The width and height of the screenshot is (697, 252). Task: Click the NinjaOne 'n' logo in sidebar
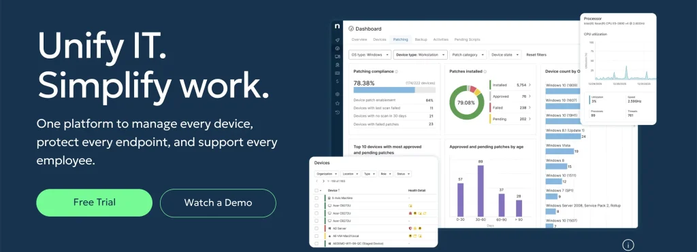point(338,27)
